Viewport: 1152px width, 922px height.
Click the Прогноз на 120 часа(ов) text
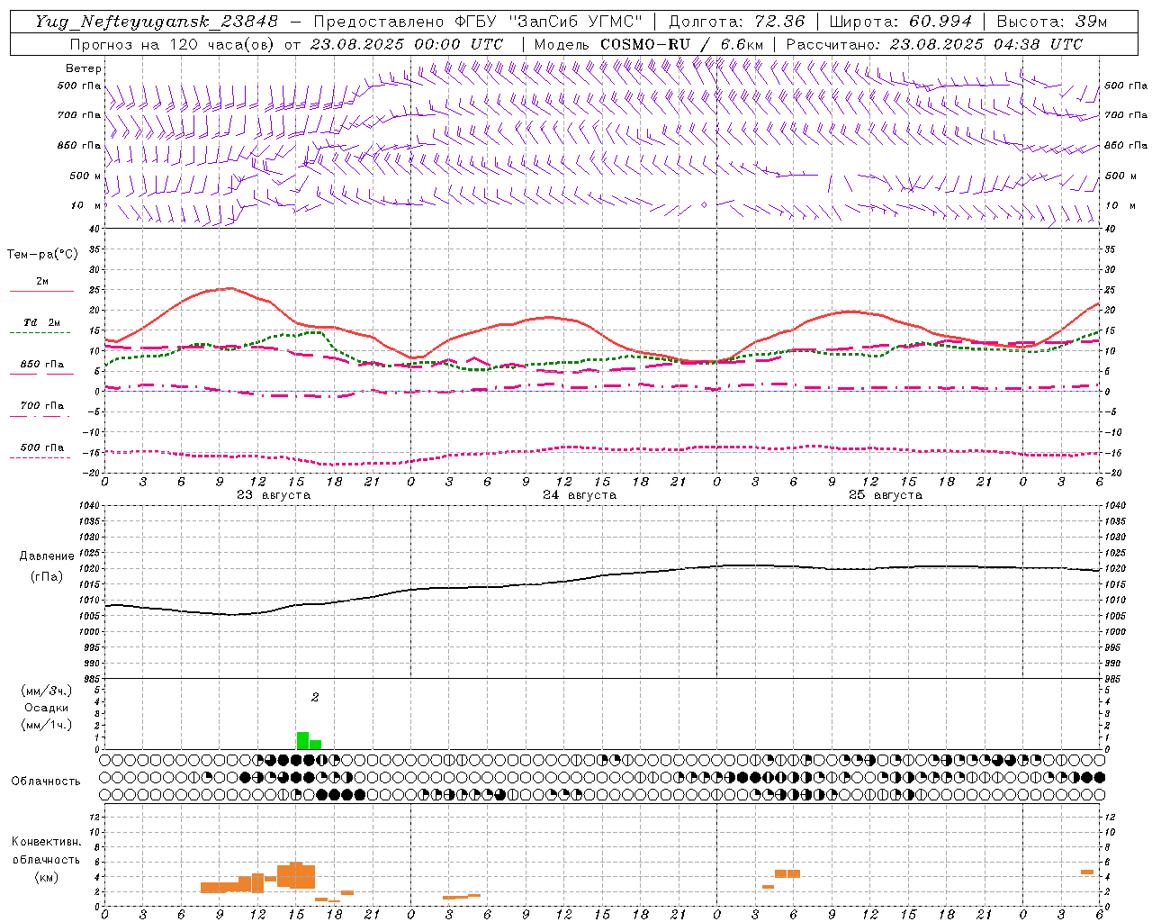point(174,44)
